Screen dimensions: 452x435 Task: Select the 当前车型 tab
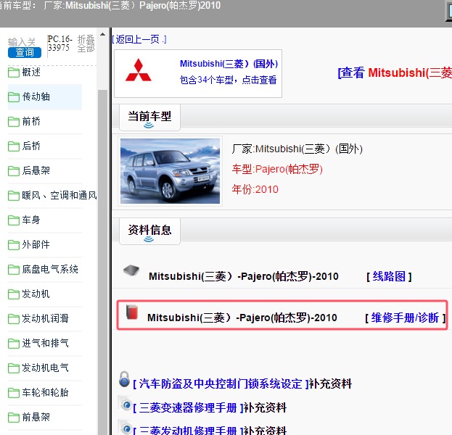150,117
